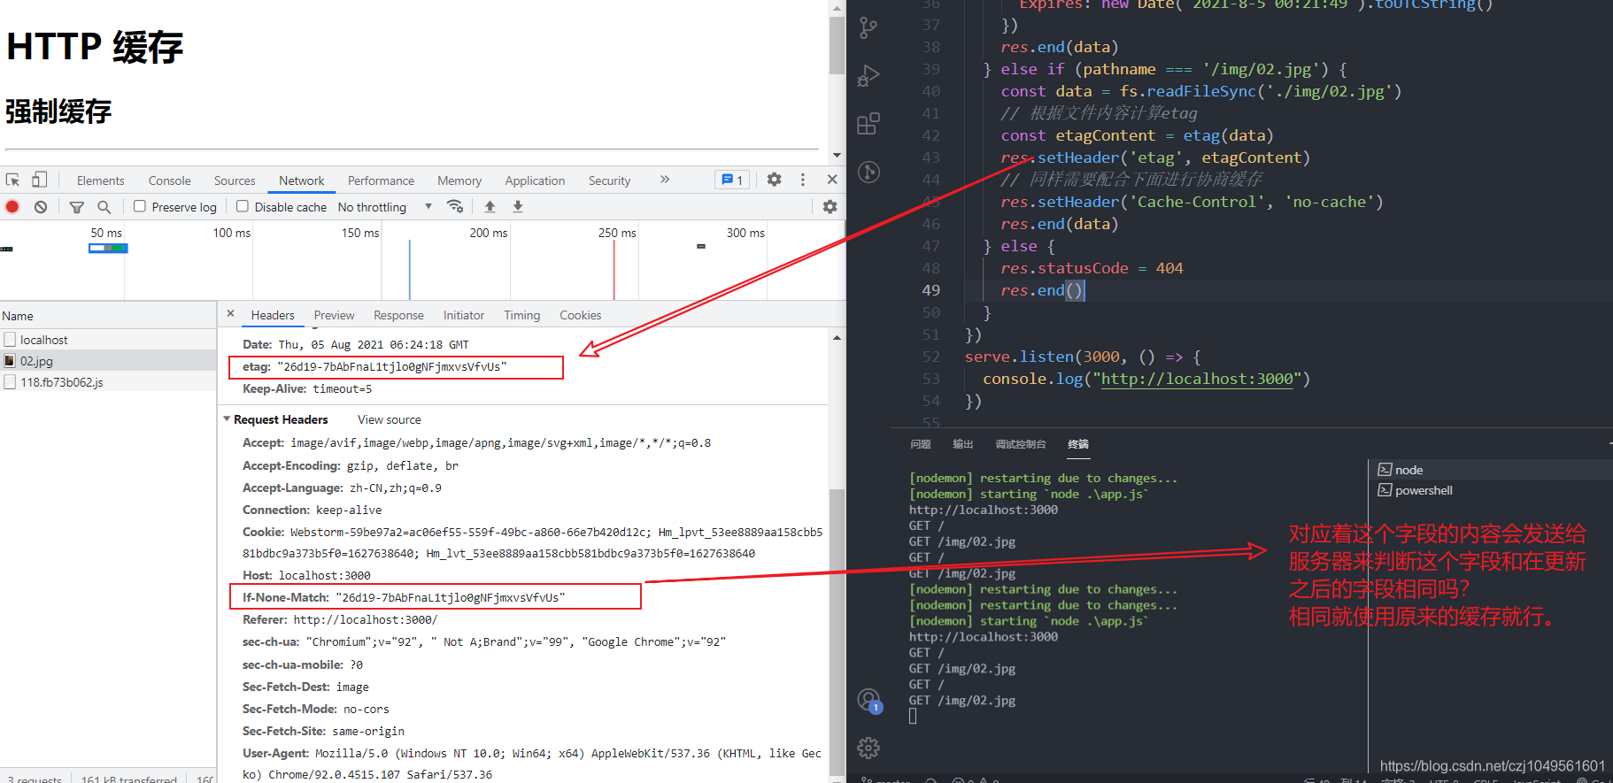The width and height of the screenshot is (1613, 783).
Task: Click the 250 ms timeline marker
Action: tap(617, 233)
